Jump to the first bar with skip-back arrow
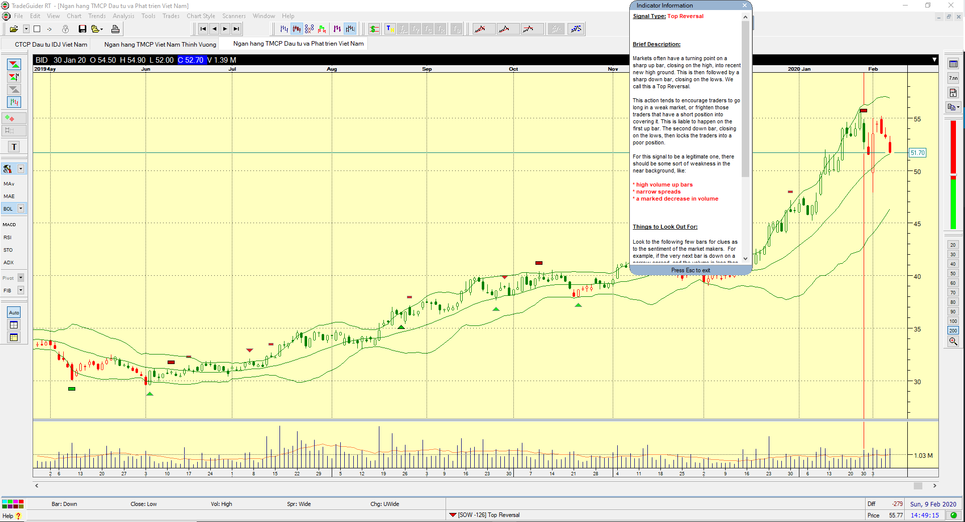 click(203, 29)
